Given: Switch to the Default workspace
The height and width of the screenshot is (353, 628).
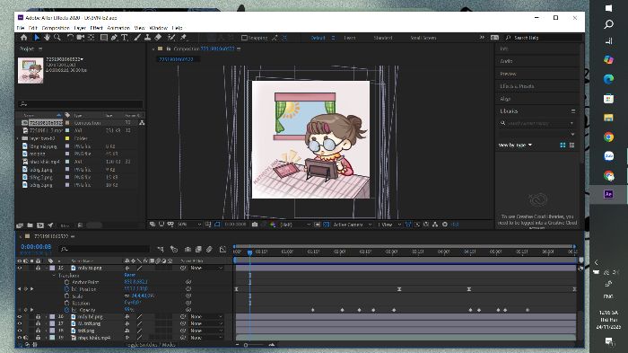Looking at the screenshot, I should pyautogui.click(x=318, y=38).
